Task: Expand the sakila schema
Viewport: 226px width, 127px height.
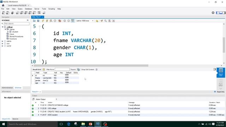Action: (x=2, y=41)
